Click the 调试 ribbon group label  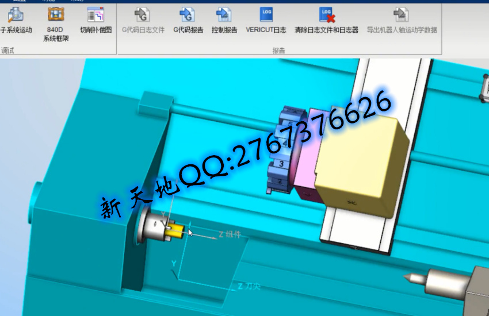point(8,51)
